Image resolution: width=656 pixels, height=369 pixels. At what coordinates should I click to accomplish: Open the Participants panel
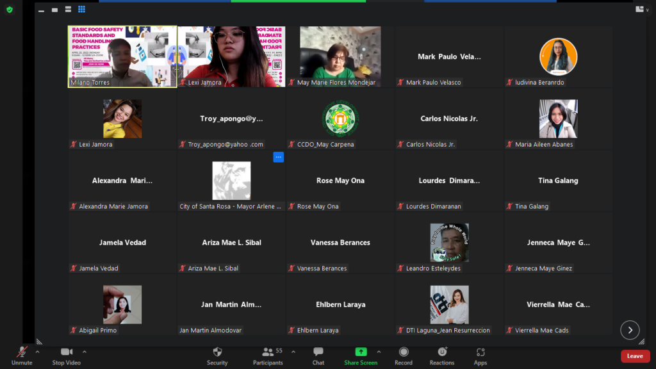pos(268,356)
